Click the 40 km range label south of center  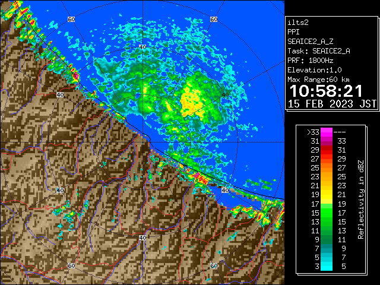coord(142,237)
